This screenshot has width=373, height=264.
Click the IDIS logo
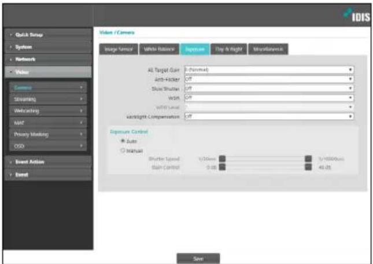click(357, 15)
